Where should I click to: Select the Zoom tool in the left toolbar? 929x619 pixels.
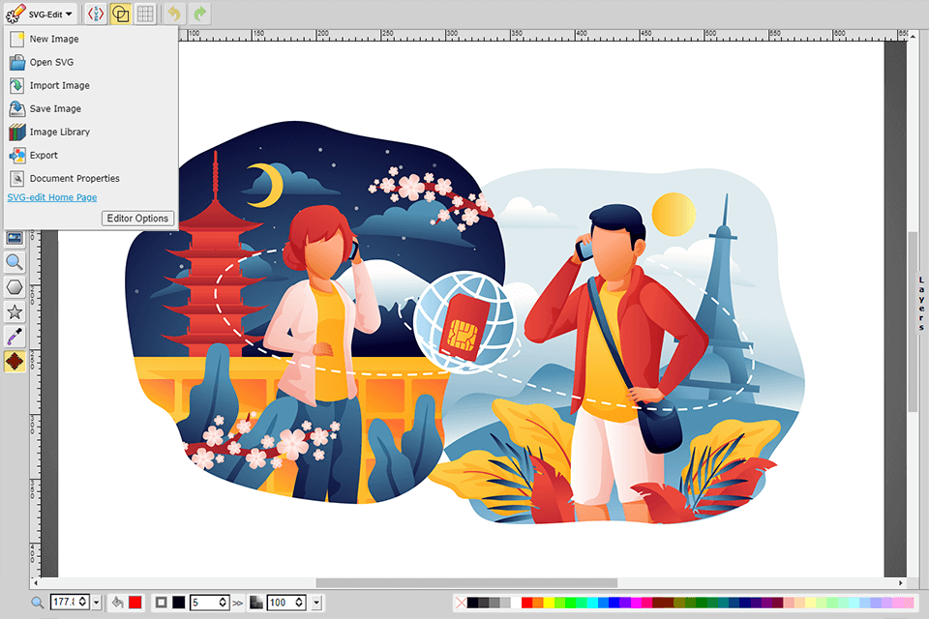pos(14,262)
